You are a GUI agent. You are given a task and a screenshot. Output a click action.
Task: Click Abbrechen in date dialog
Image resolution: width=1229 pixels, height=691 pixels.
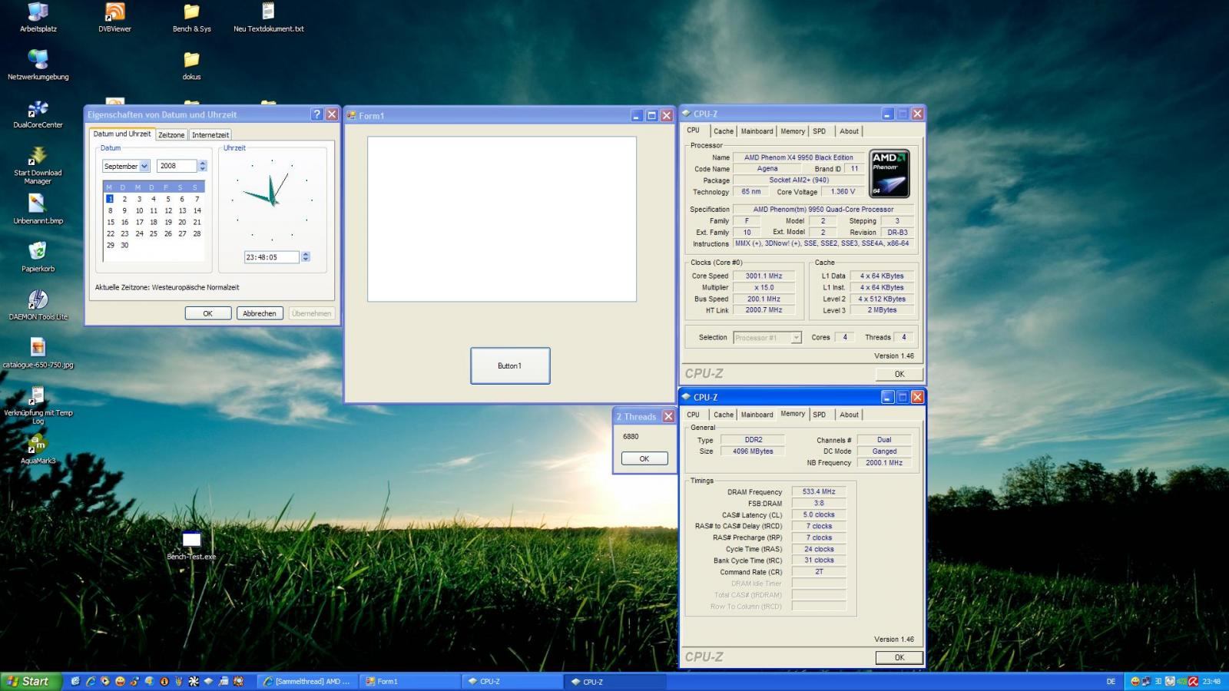pos(260,313)
